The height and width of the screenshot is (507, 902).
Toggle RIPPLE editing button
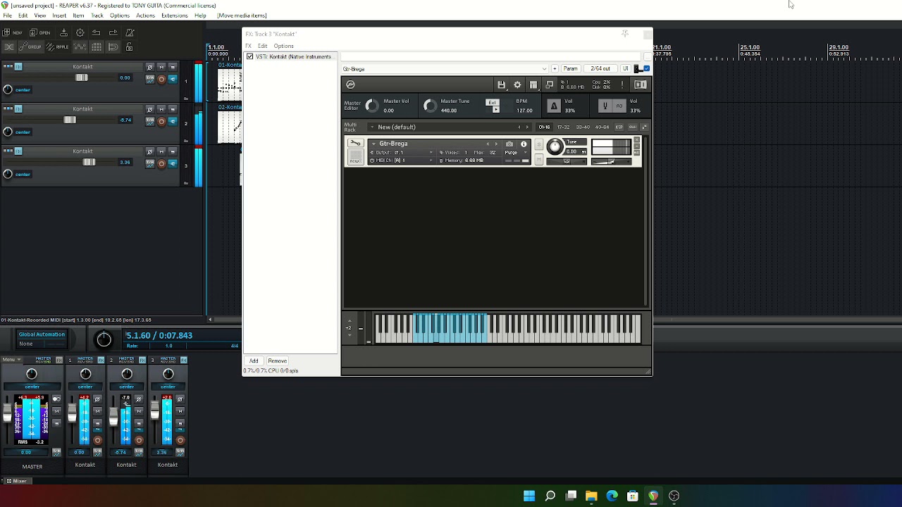(x=57, y=47)
